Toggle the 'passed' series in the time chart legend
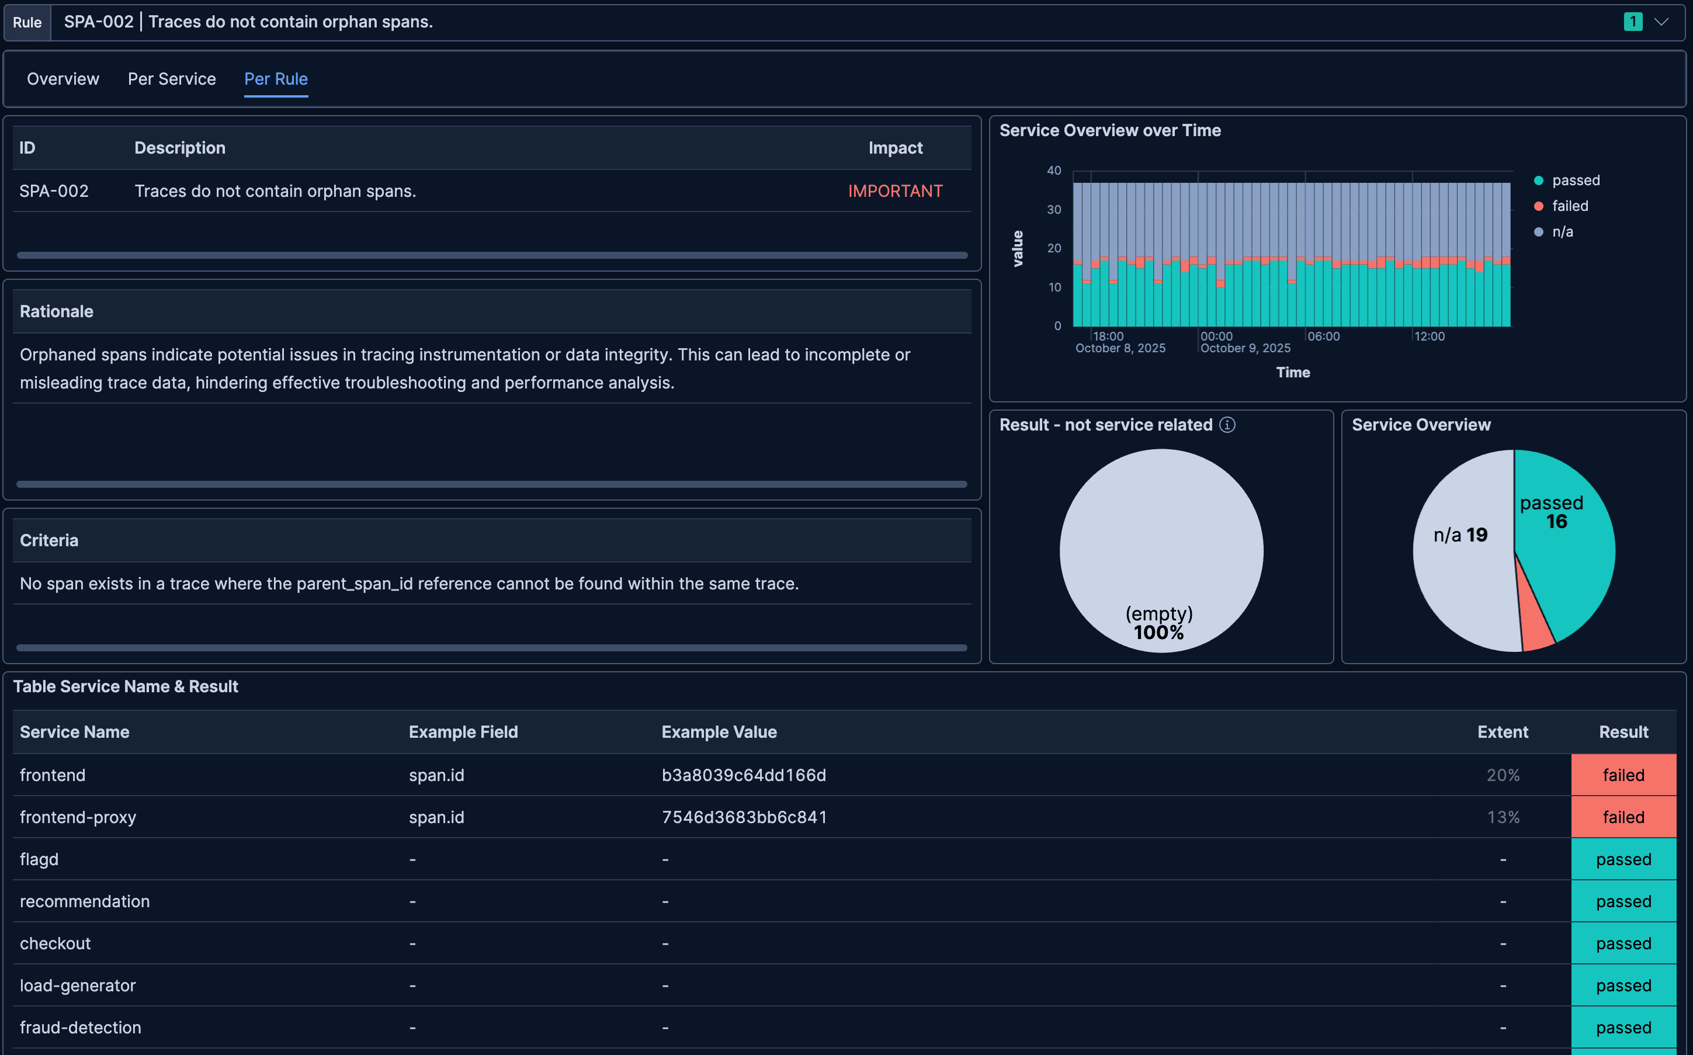 pyautogui.click(x=1576, y=179)
